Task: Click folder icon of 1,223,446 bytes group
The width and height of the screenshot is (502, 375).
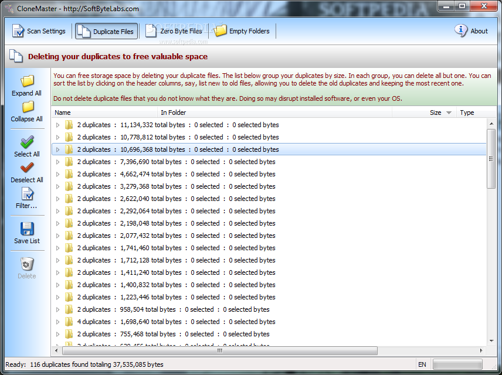Action: (69, 297)
